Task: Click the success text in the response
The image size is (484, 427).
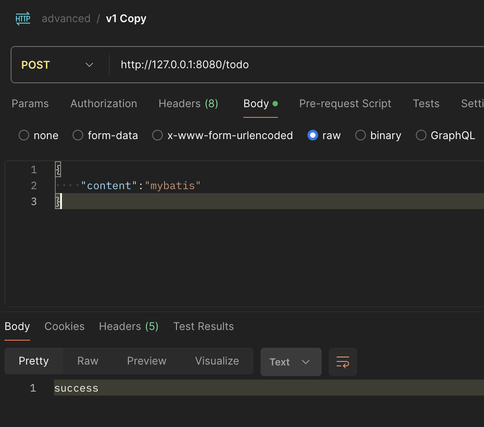Action: click(76, 388)
